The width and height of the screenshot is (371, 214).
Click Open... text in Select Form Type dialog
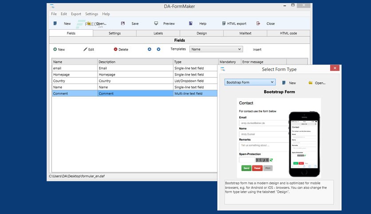pyautogui.click(x=320, y=83)
